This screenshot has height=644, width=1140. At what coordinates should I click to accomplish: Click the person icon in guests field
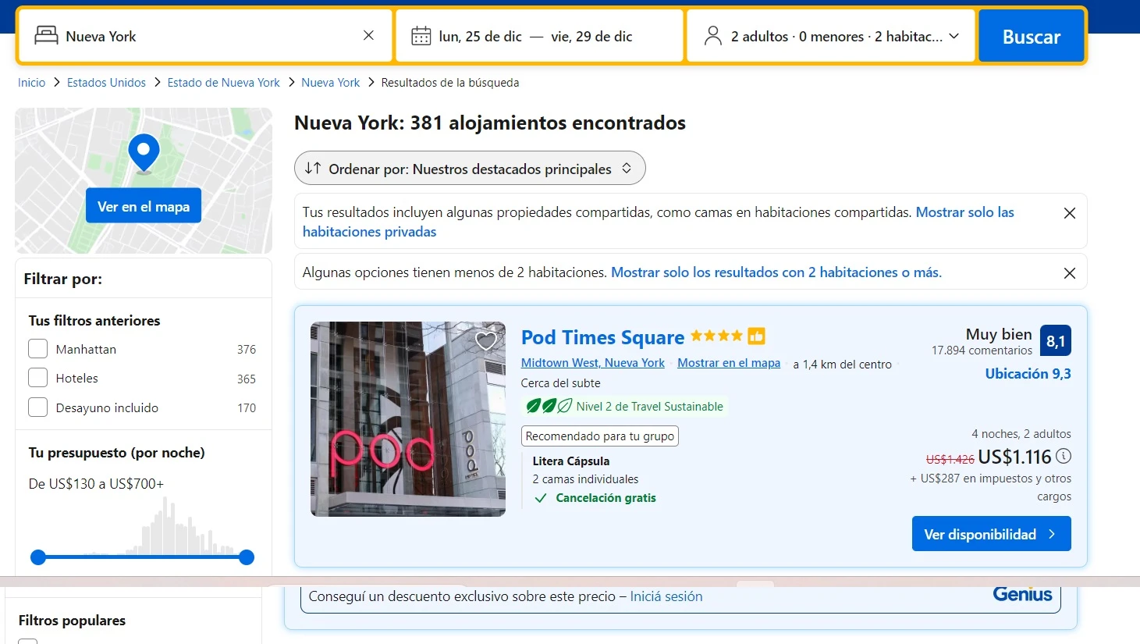point(713,36)
